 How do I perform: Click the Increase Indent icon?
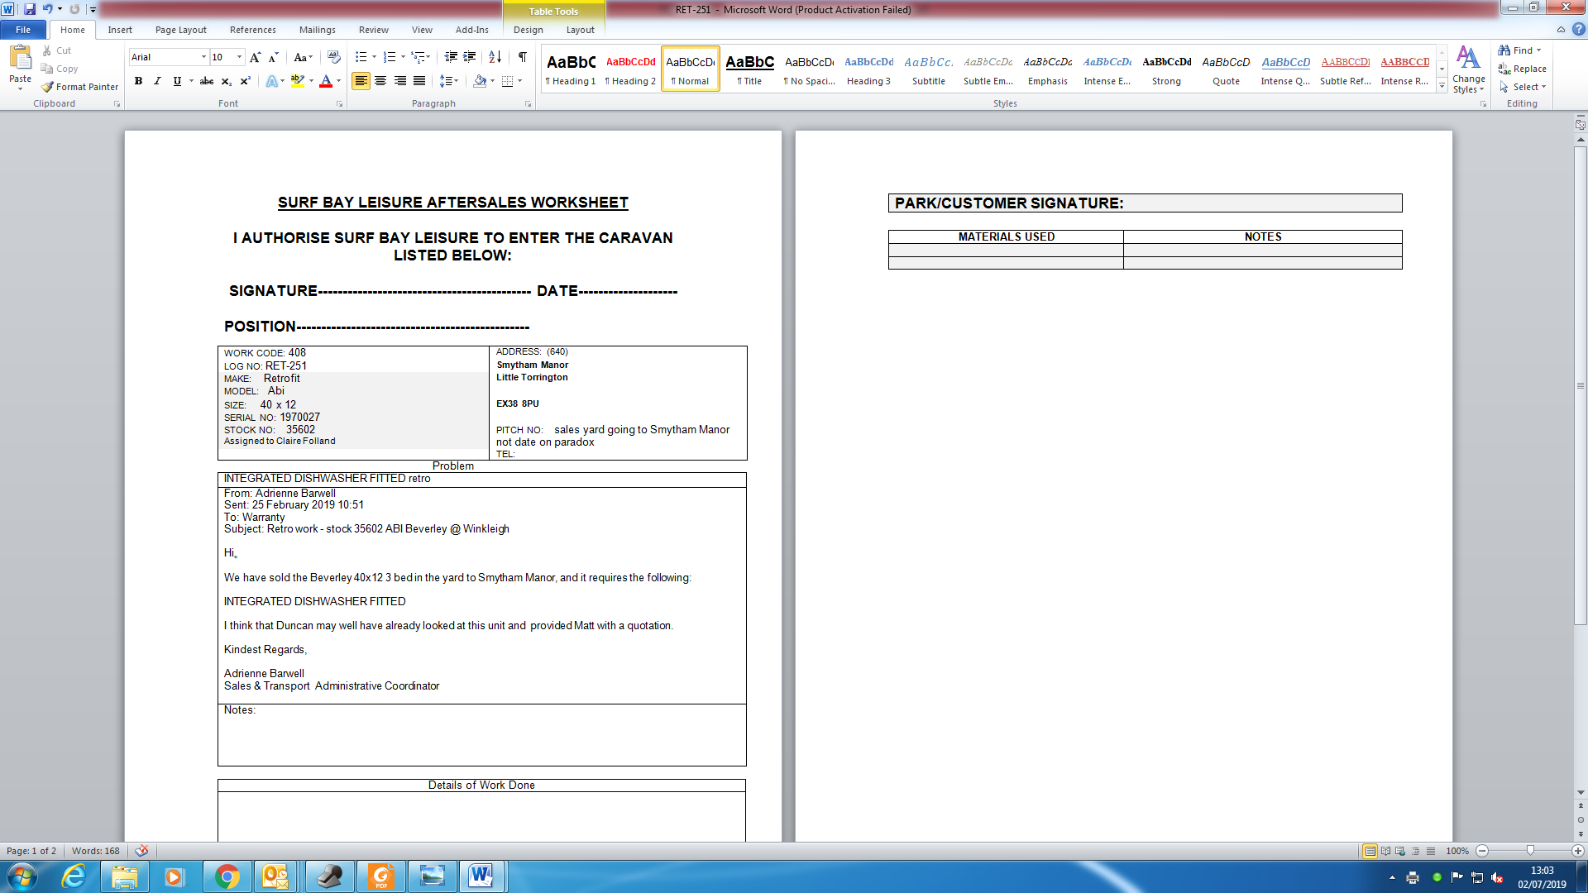coord(469,57)
